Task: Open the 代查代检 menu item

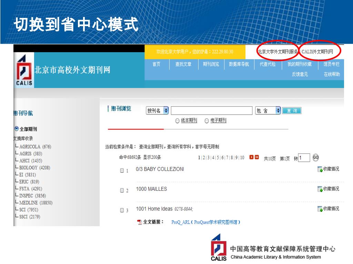Action: (268, 64)
